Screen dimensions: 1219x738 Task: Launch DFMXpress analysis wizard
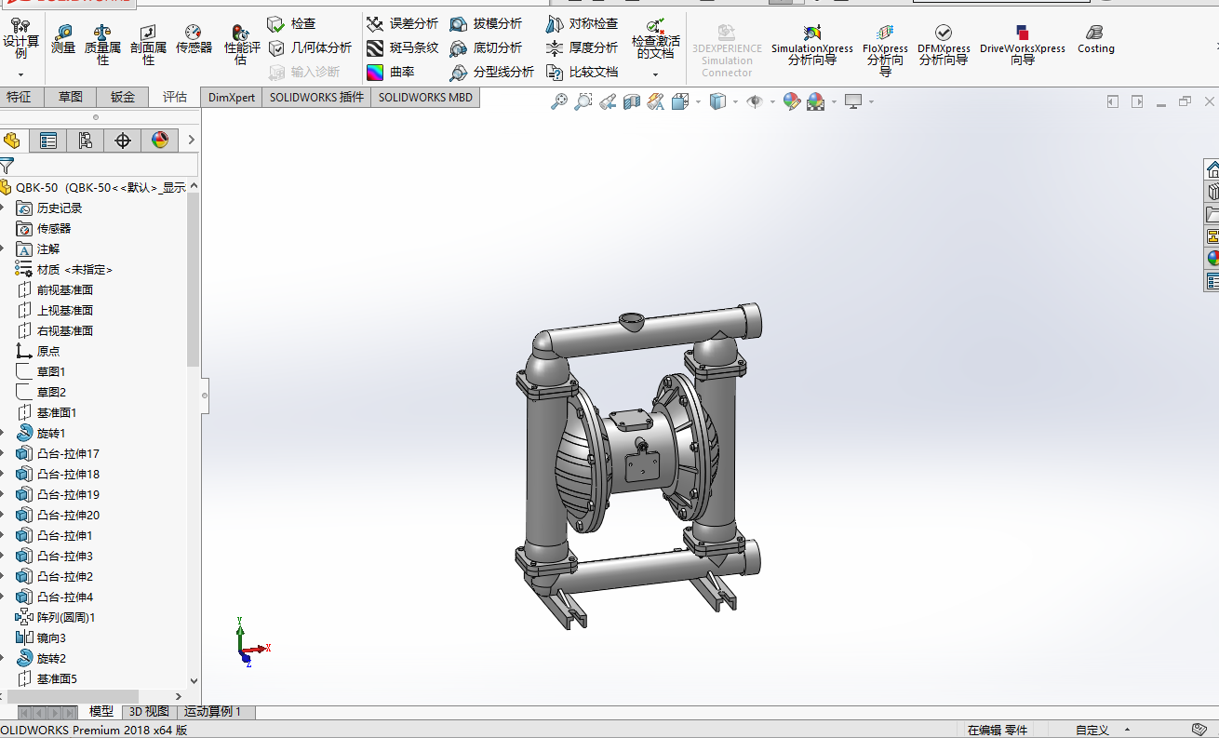944,46
